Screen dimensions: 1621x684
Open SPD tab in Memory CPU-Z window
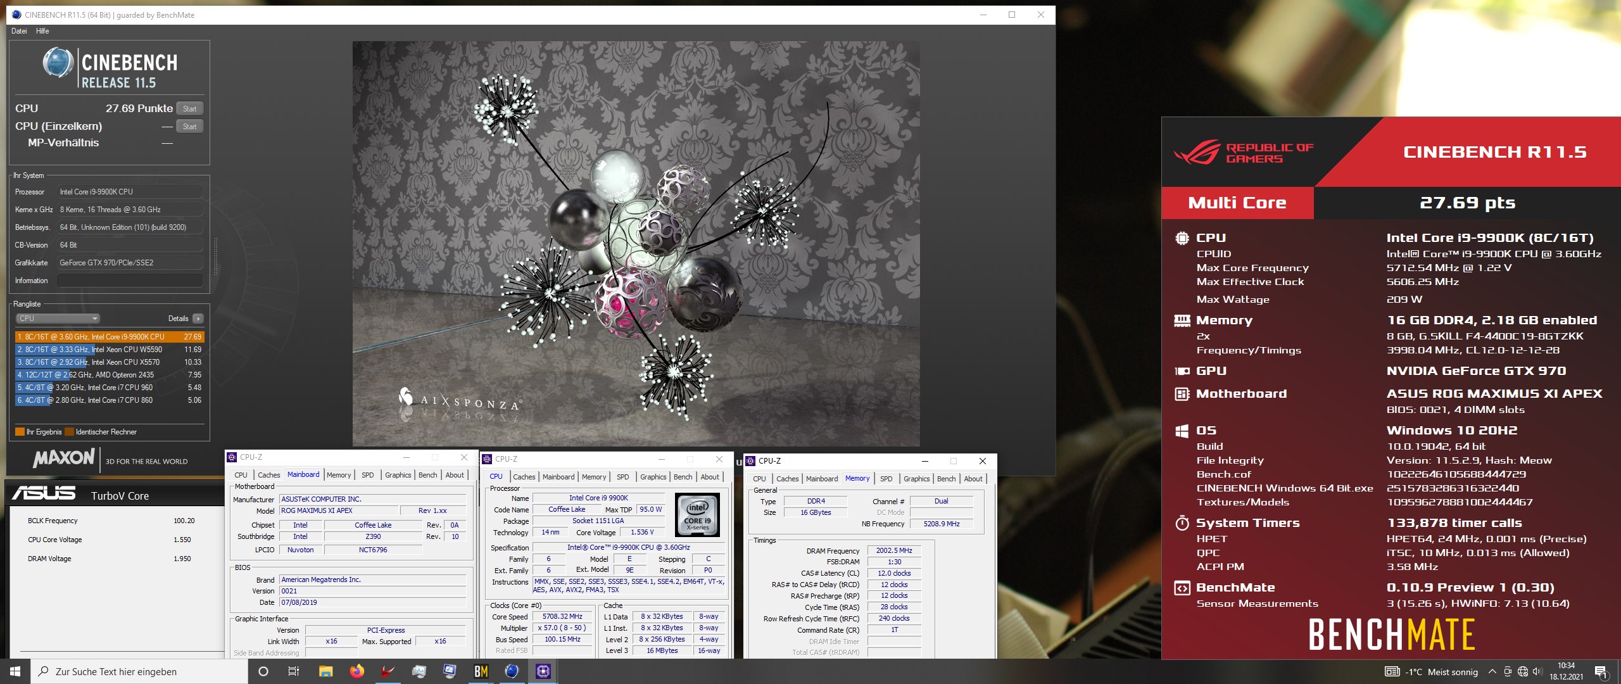click(886, 479)
